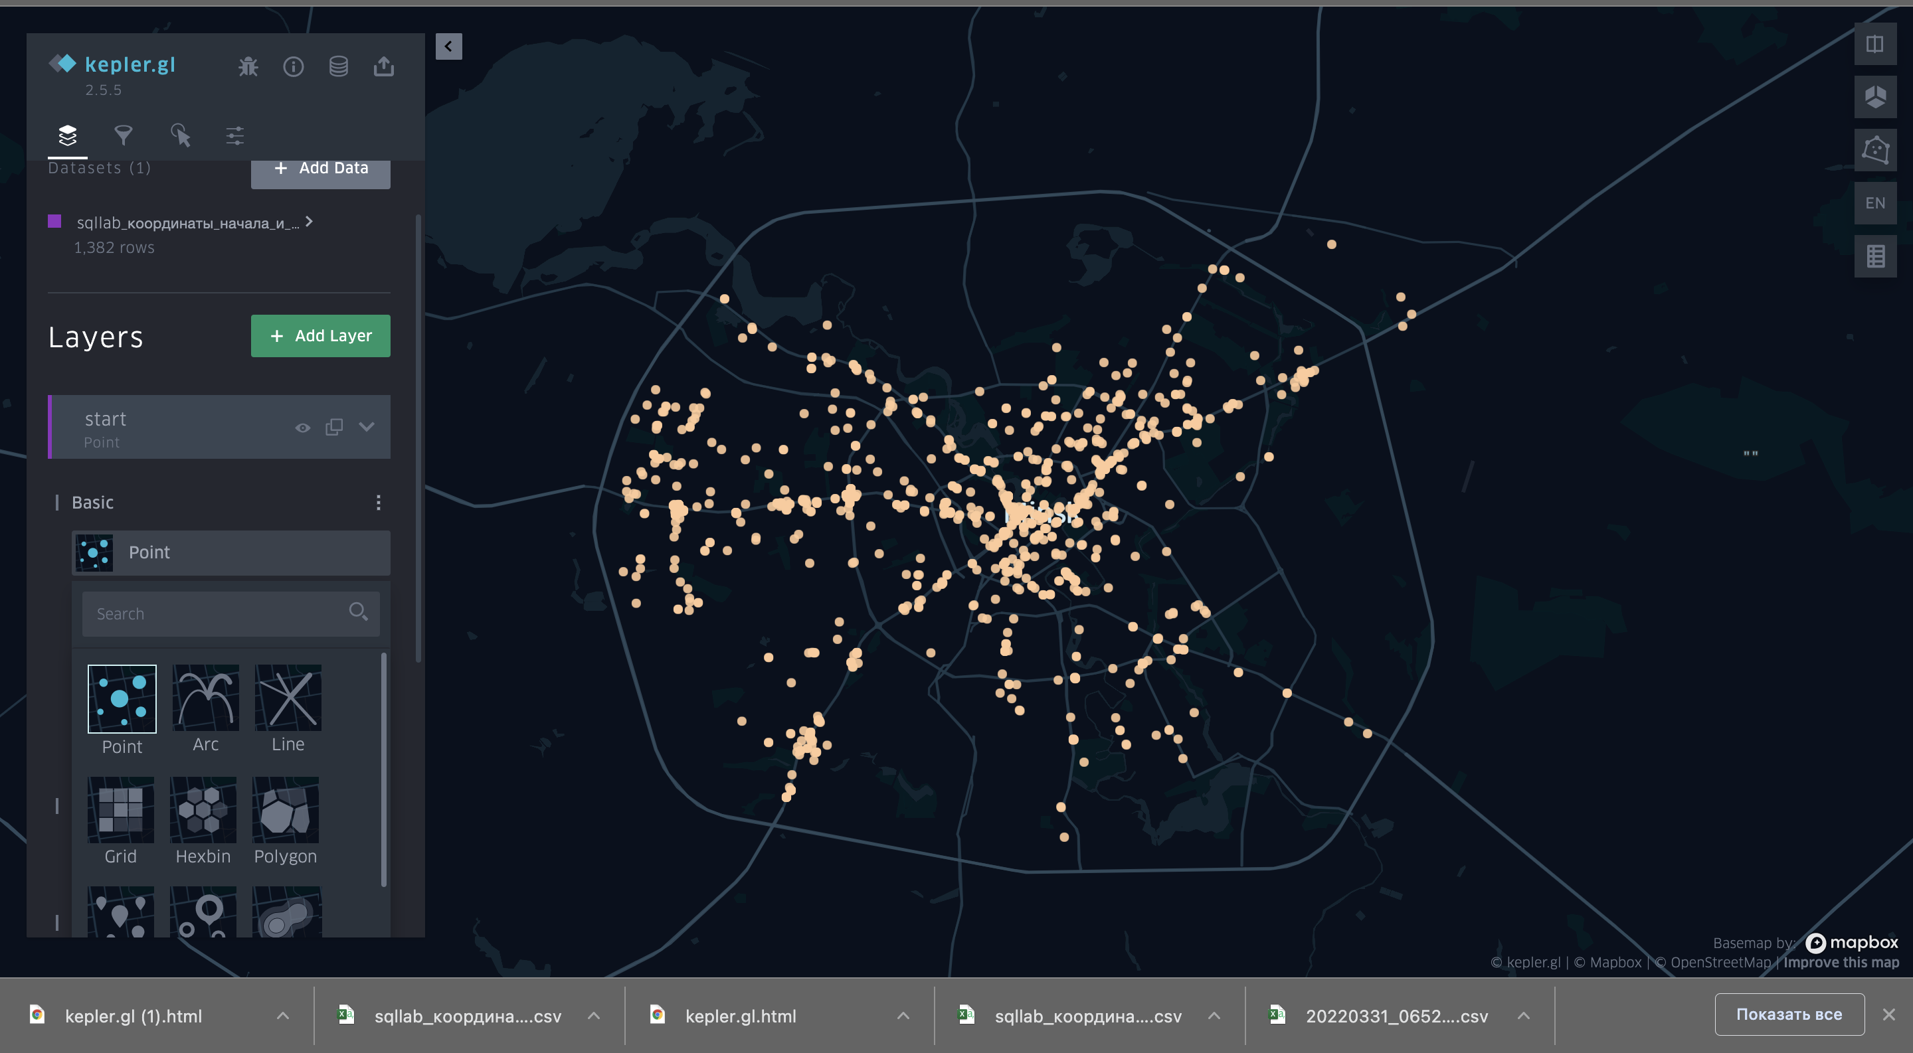
Task: Toggle 3D map view cube icon
Action: [x=1874, y=96]
